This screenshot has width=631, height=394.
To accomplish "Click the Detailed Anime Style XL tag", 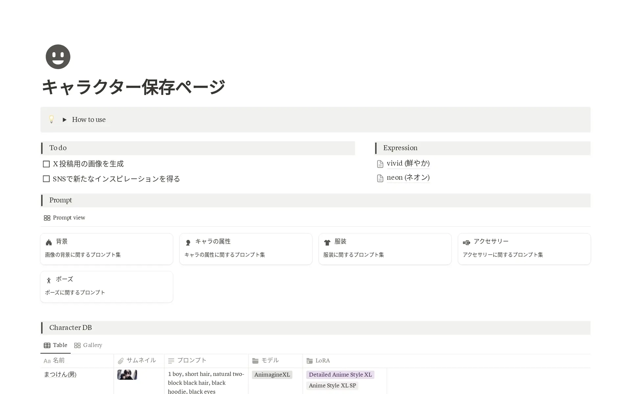I will point(340,375).
